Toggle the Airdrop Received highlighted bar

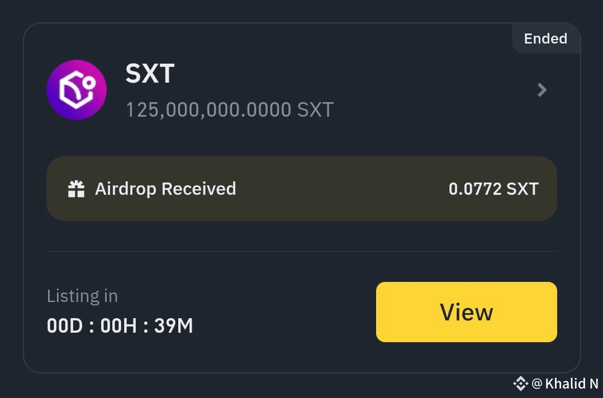tap(302, 189)
